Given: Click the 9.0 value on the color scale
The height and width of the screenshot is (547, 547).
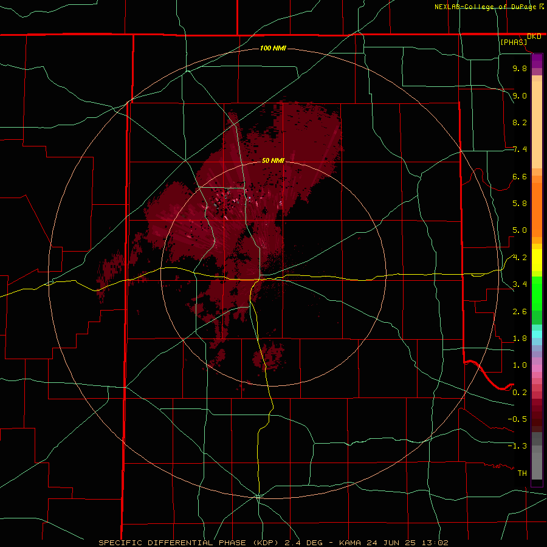Looking at the screenshot, I should pos(520,95).
